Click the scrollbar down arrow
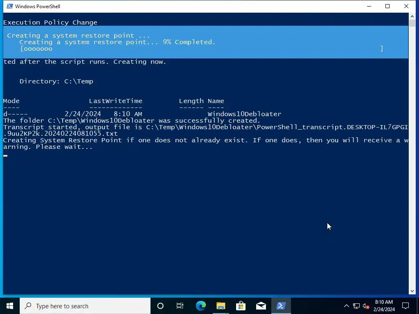Image resolution: width=419 pixels, height=314 pixels. (412, 291)
